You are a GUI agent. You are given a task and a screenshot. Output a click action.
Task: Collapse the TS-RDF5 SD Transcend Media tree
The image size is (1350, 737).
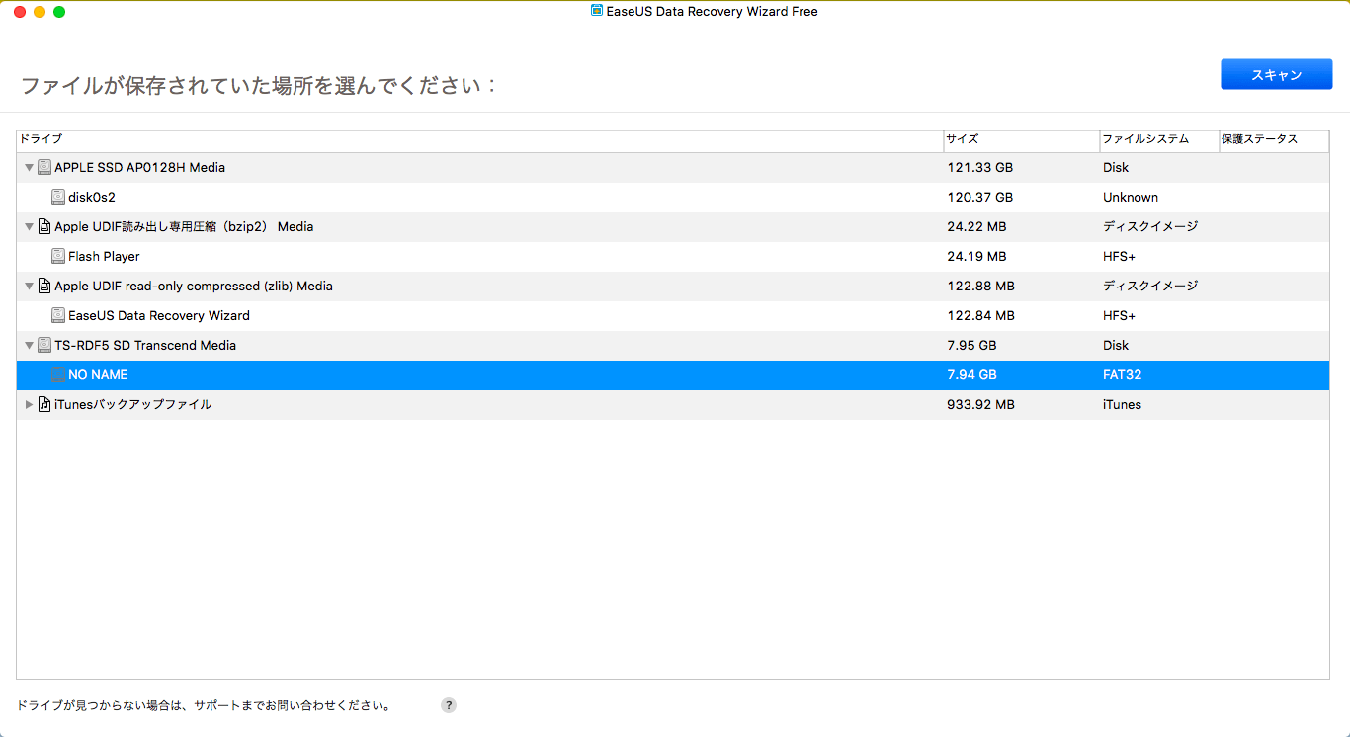(x=29, y=346)
